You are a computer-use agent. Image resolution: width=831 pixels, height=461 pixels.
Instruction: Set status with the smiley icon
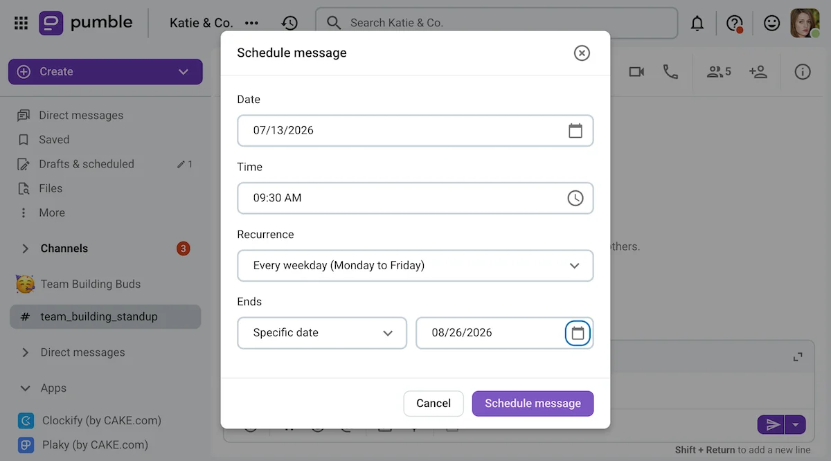click(x=771, y=23)
